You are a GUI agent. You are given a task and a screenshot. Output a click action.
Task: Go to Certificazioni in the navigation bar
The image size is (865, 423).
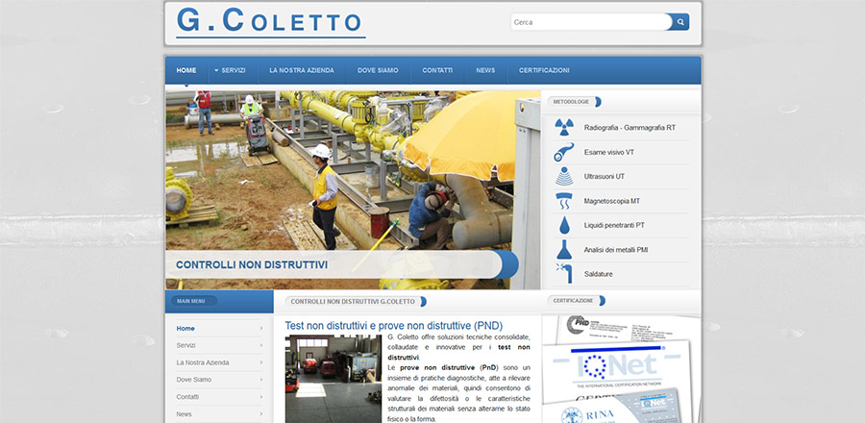[544, 70]
